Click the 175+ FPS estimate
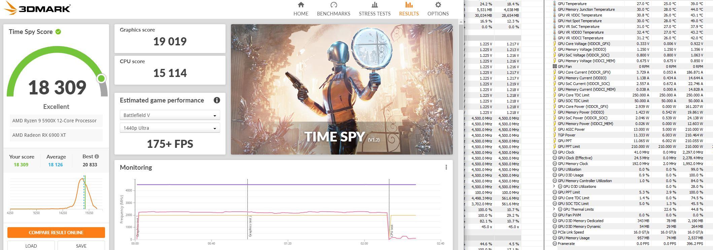 (170, 144)
